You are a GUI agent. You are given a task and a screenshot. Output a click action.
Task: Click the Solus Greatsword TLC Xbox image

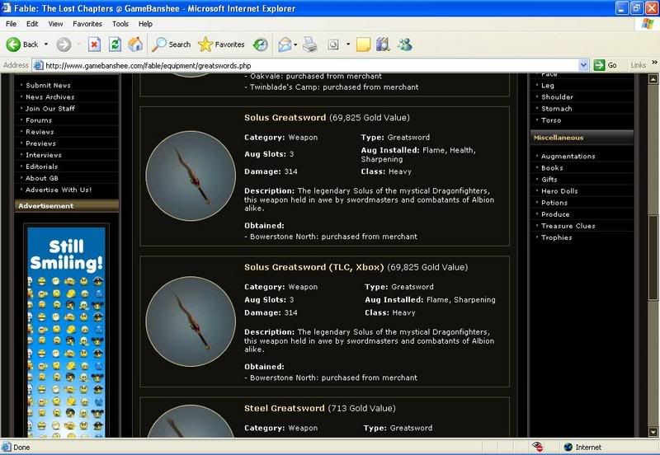pos(191,321)
